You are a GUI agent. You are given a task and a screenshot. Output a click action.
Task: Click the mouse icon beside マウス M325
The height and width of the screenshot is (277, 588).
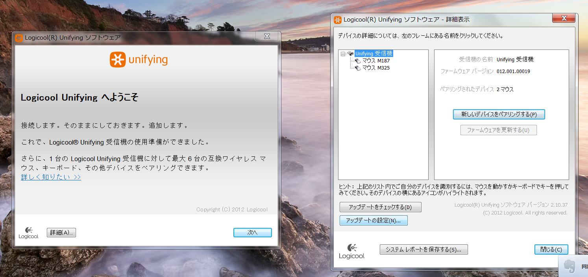(357, 68)
